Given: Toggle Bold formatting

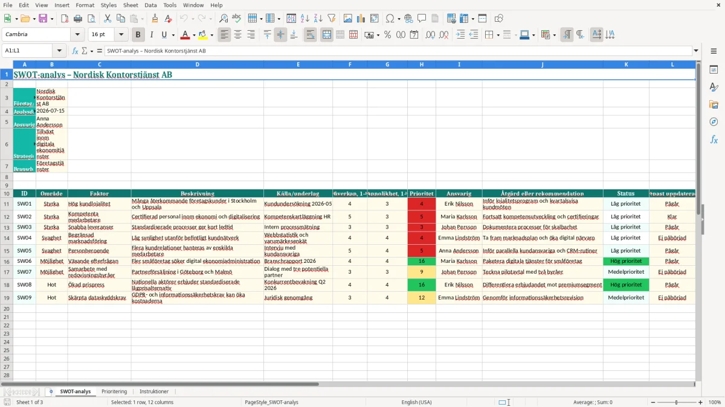Looking at the screenshot, I should pos(138,35).
